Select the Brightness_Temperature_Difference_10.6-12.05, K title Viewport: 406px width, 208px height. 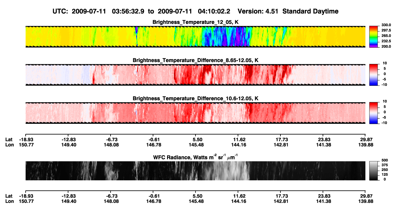click(196, 99)
